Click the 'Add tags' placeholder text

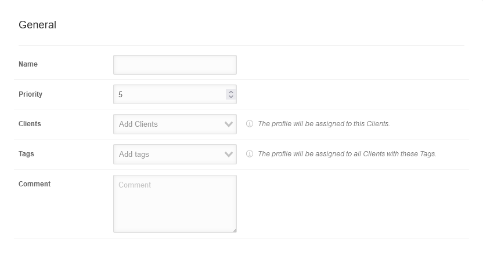click(134, 155)
